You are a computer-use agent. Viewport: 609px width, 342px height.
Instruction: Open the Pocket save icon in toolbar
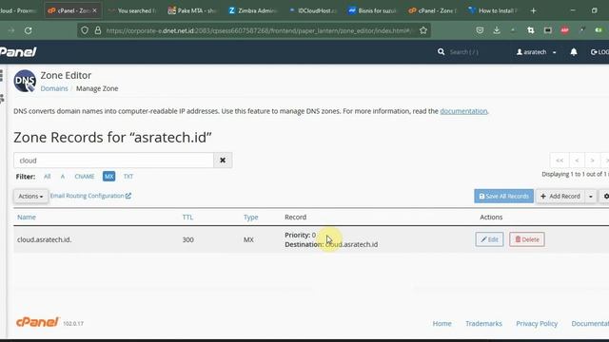[x=480, y=30]
